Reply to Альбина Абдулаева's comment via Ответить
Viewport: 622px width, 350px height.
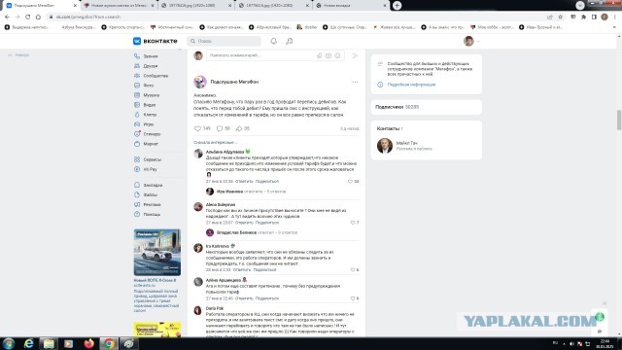click(x=244, y=182)
